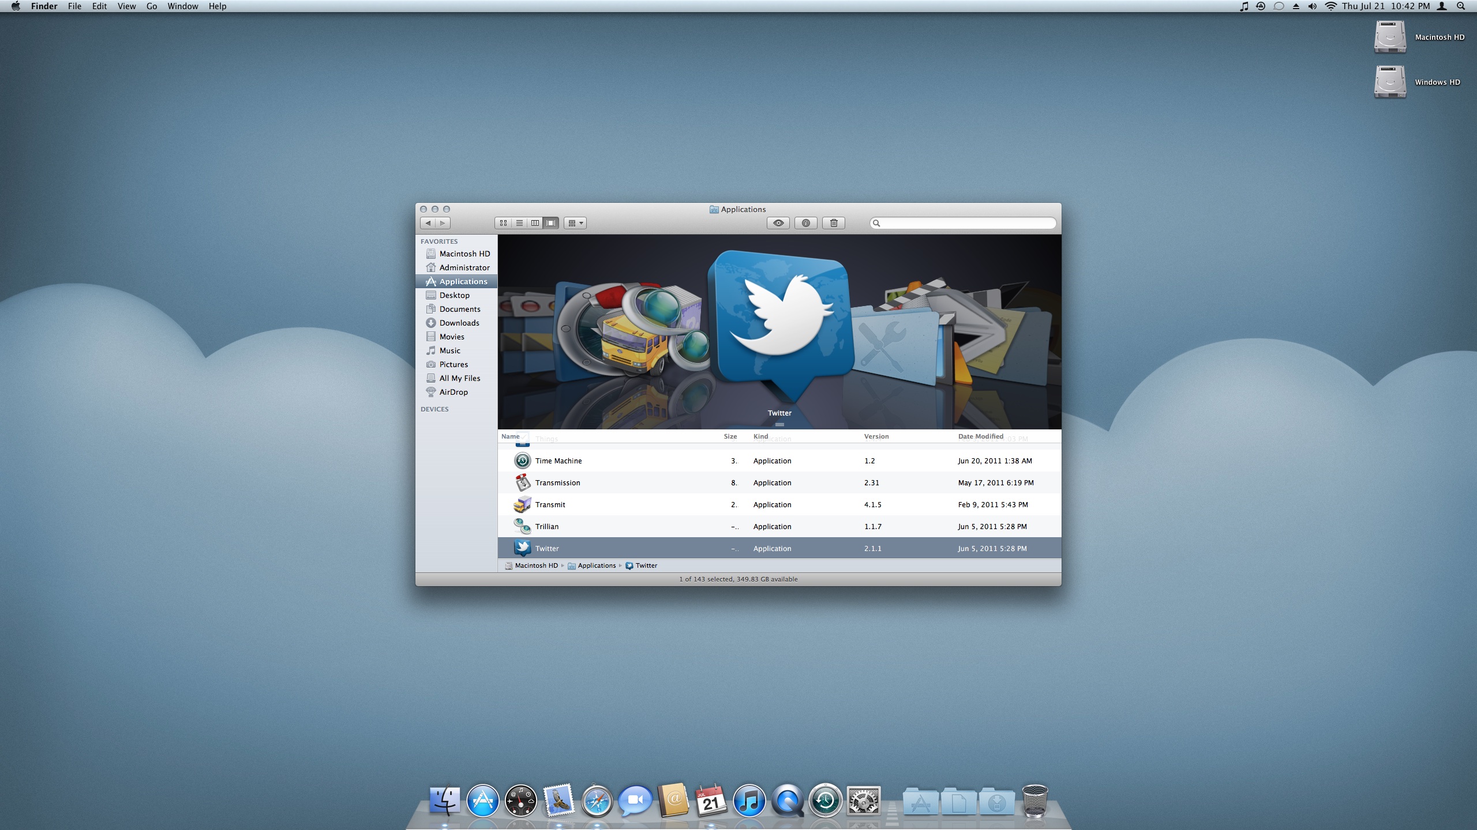This screenshot has width=1477, height=830.
Task: Select Cover Flow view button in toolbar
Action: 551,223
